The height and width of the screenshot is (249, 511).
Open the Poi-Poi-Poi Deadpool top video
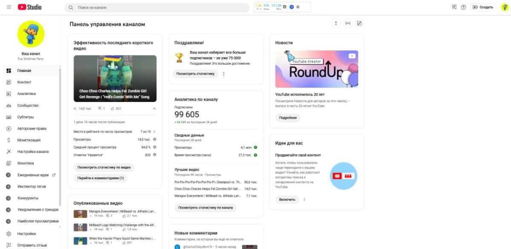click(x=208, y=182)
